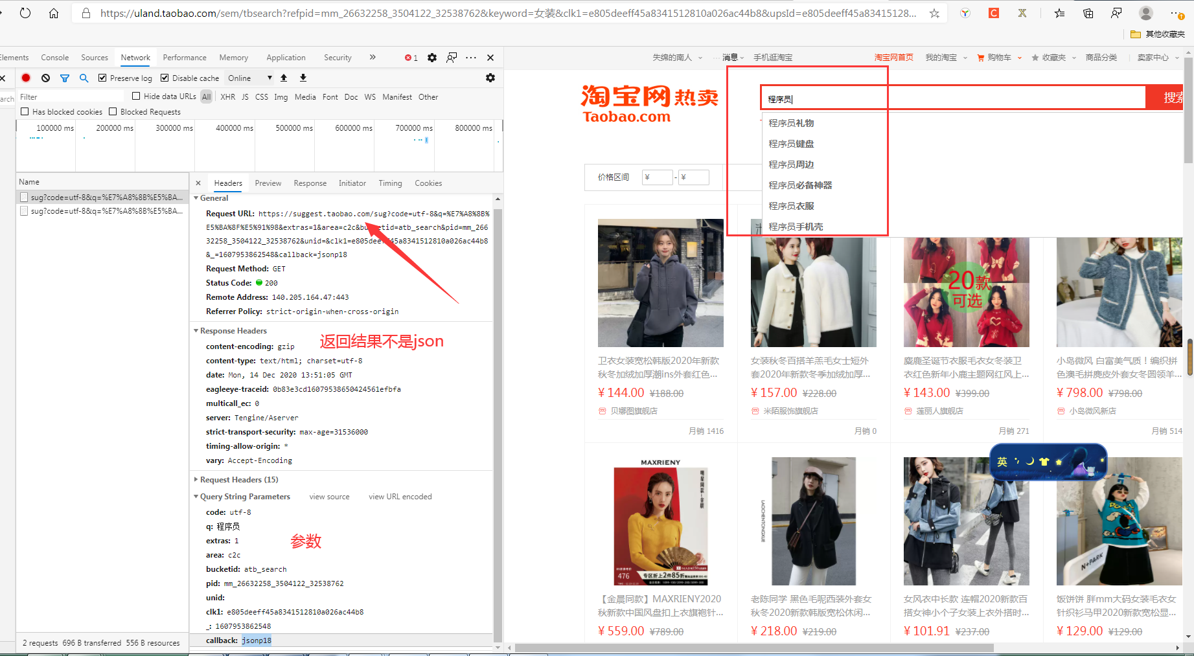
Task: Show more DevTools tabs chevron
Action: (373, 57)
